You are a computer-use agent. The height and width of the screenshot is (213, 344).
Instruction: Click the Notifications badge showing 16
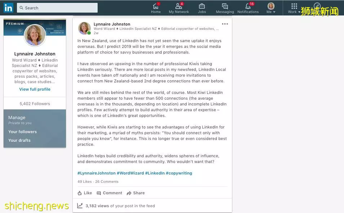(x=252, y=4)
